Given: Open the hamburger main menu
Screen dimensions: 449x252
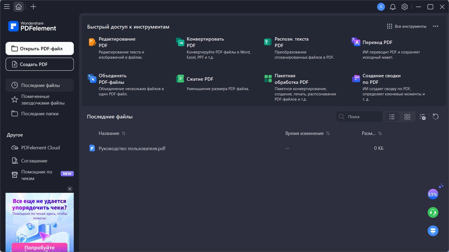Looking at the screenshot, I should (x=7, y=7).
